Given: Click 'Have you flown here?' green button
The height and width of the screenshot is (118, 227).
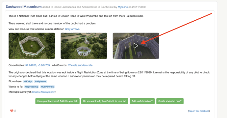Looking at the screenshot, I should click(57, 101).
